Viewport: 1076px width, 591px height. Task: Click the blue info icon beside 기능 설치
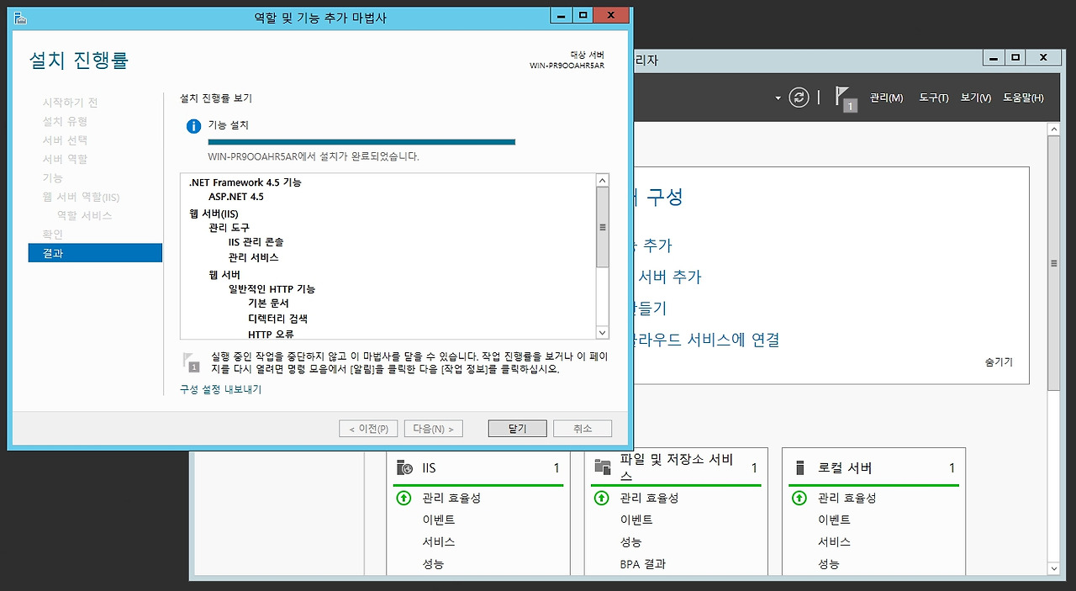point(193,126)
